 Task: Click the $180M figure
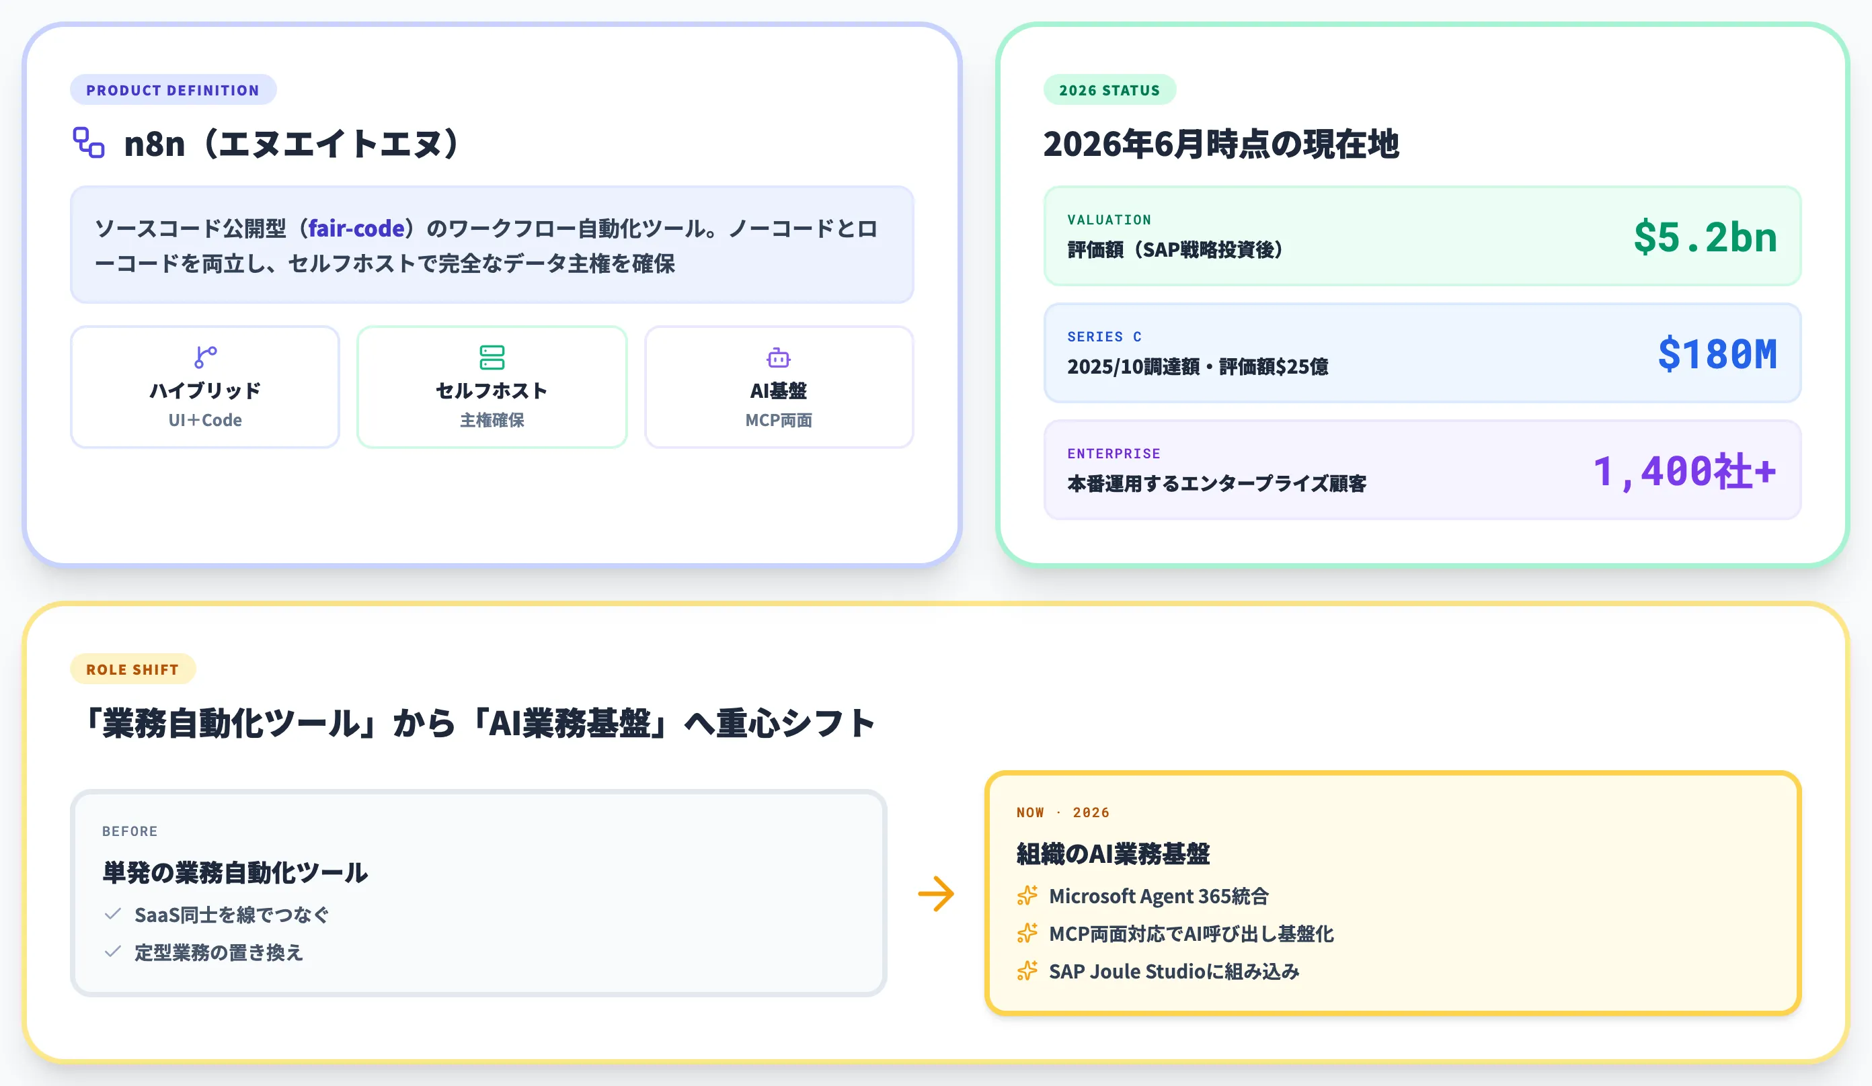(1717, 353)
